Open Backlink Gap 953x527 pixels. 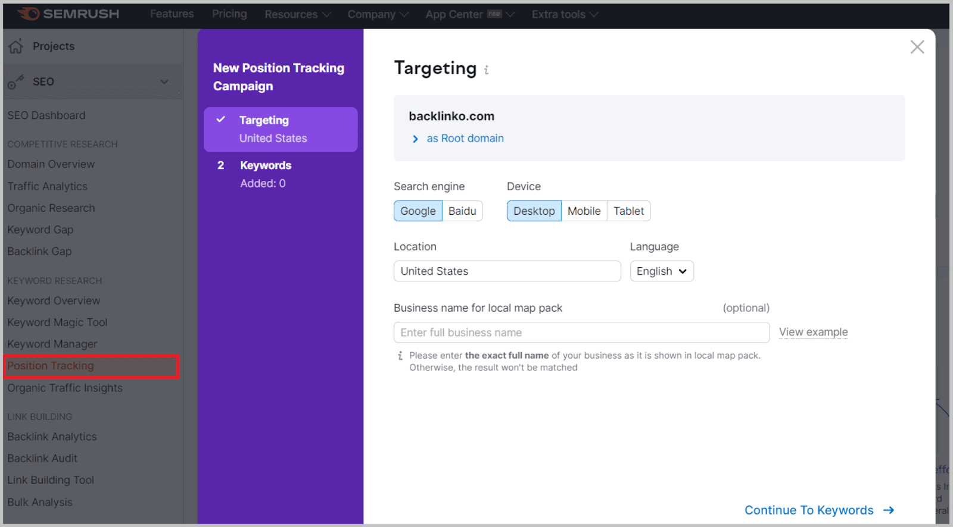coord(39,252)
